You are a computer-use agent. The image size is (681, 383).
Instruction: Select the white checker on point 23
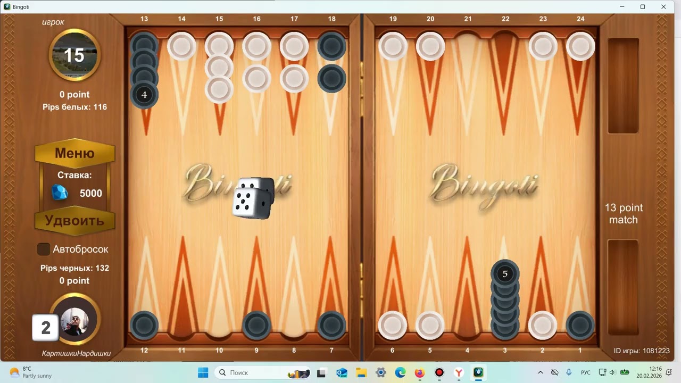(x=543, y=46)
